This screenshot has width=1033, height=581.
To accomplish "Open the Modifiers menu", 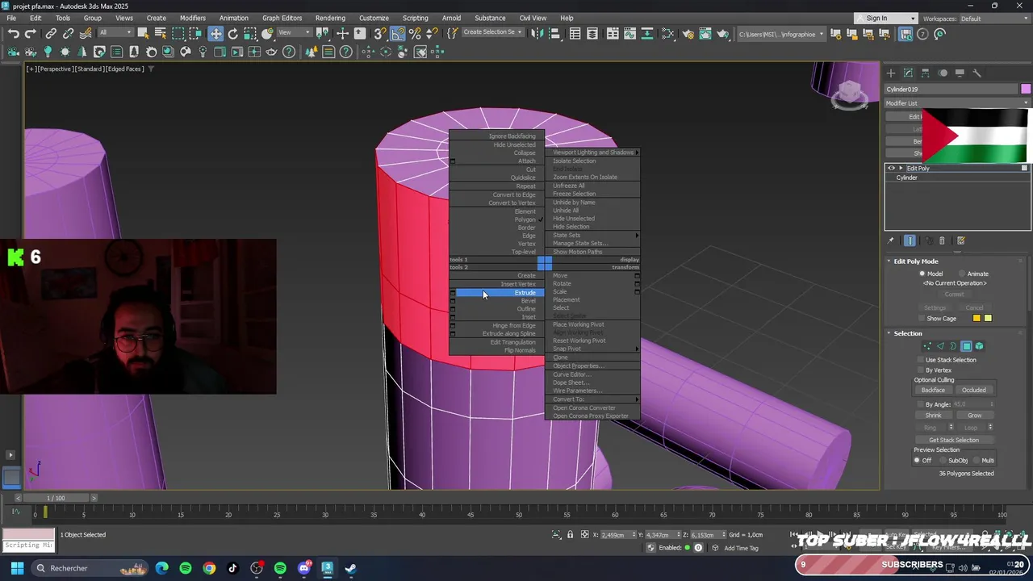I will tap(193, 18).
